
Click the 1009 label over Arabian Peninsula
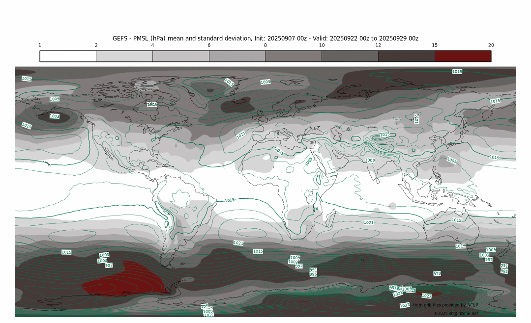(x=308, y=161)
